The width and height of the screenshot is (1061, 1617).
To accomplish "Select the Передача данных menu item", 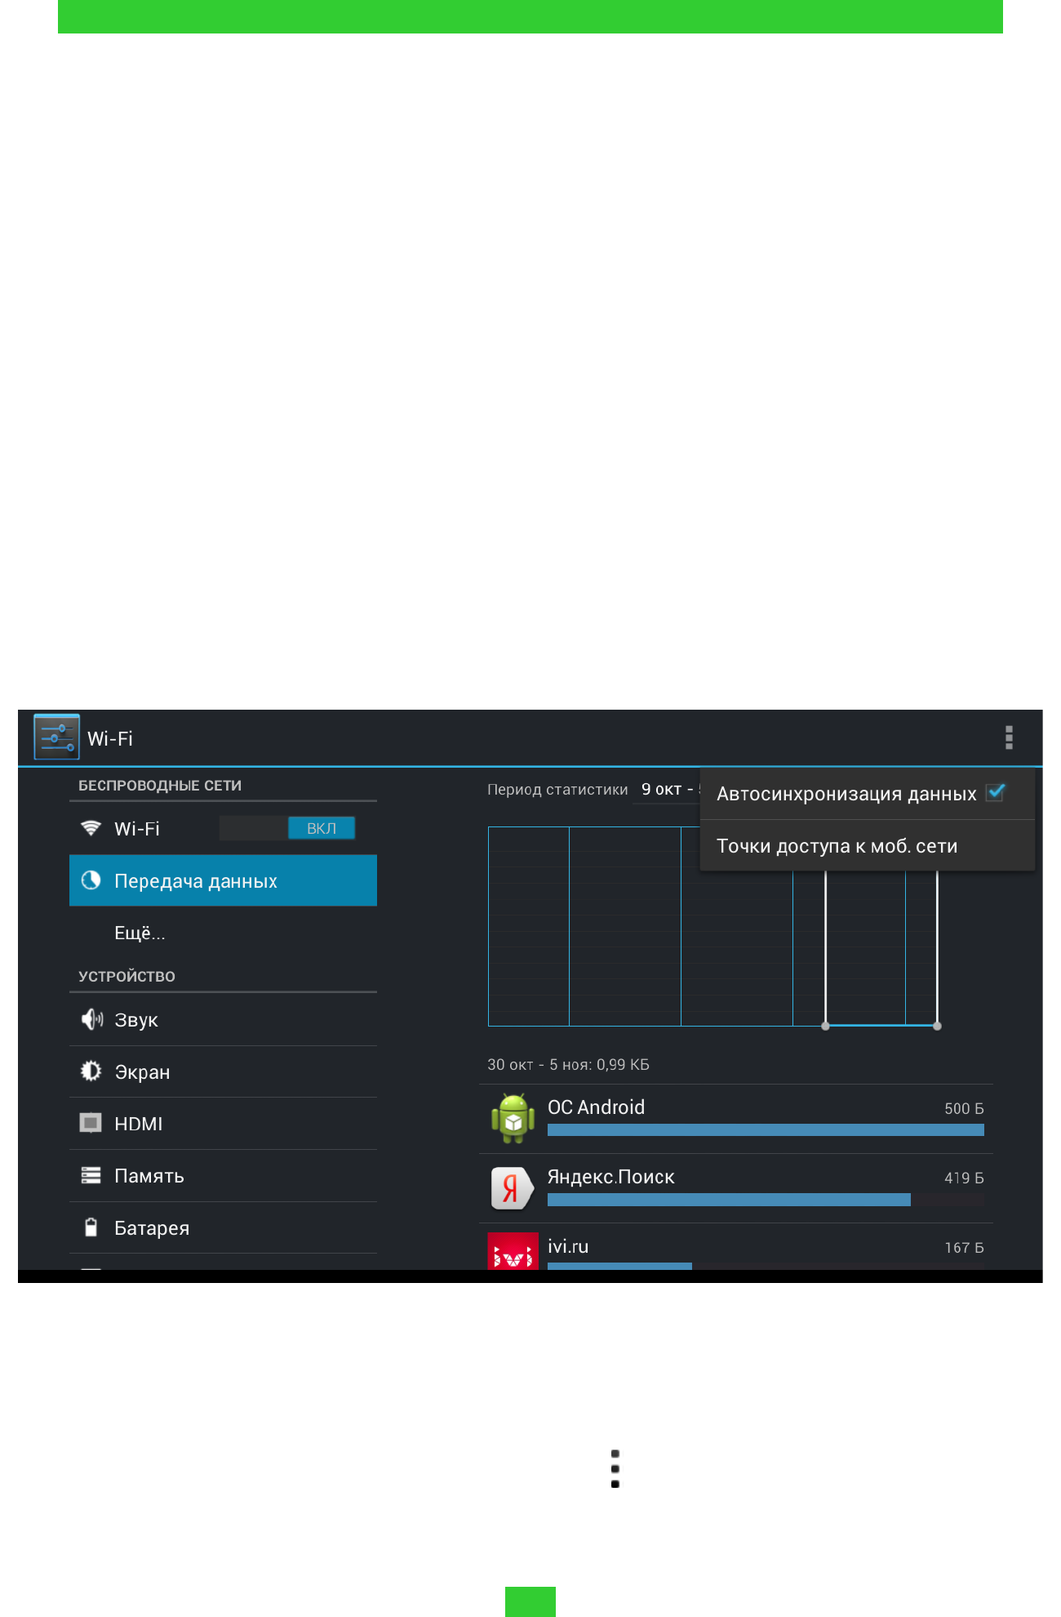I will click(196, 880).
